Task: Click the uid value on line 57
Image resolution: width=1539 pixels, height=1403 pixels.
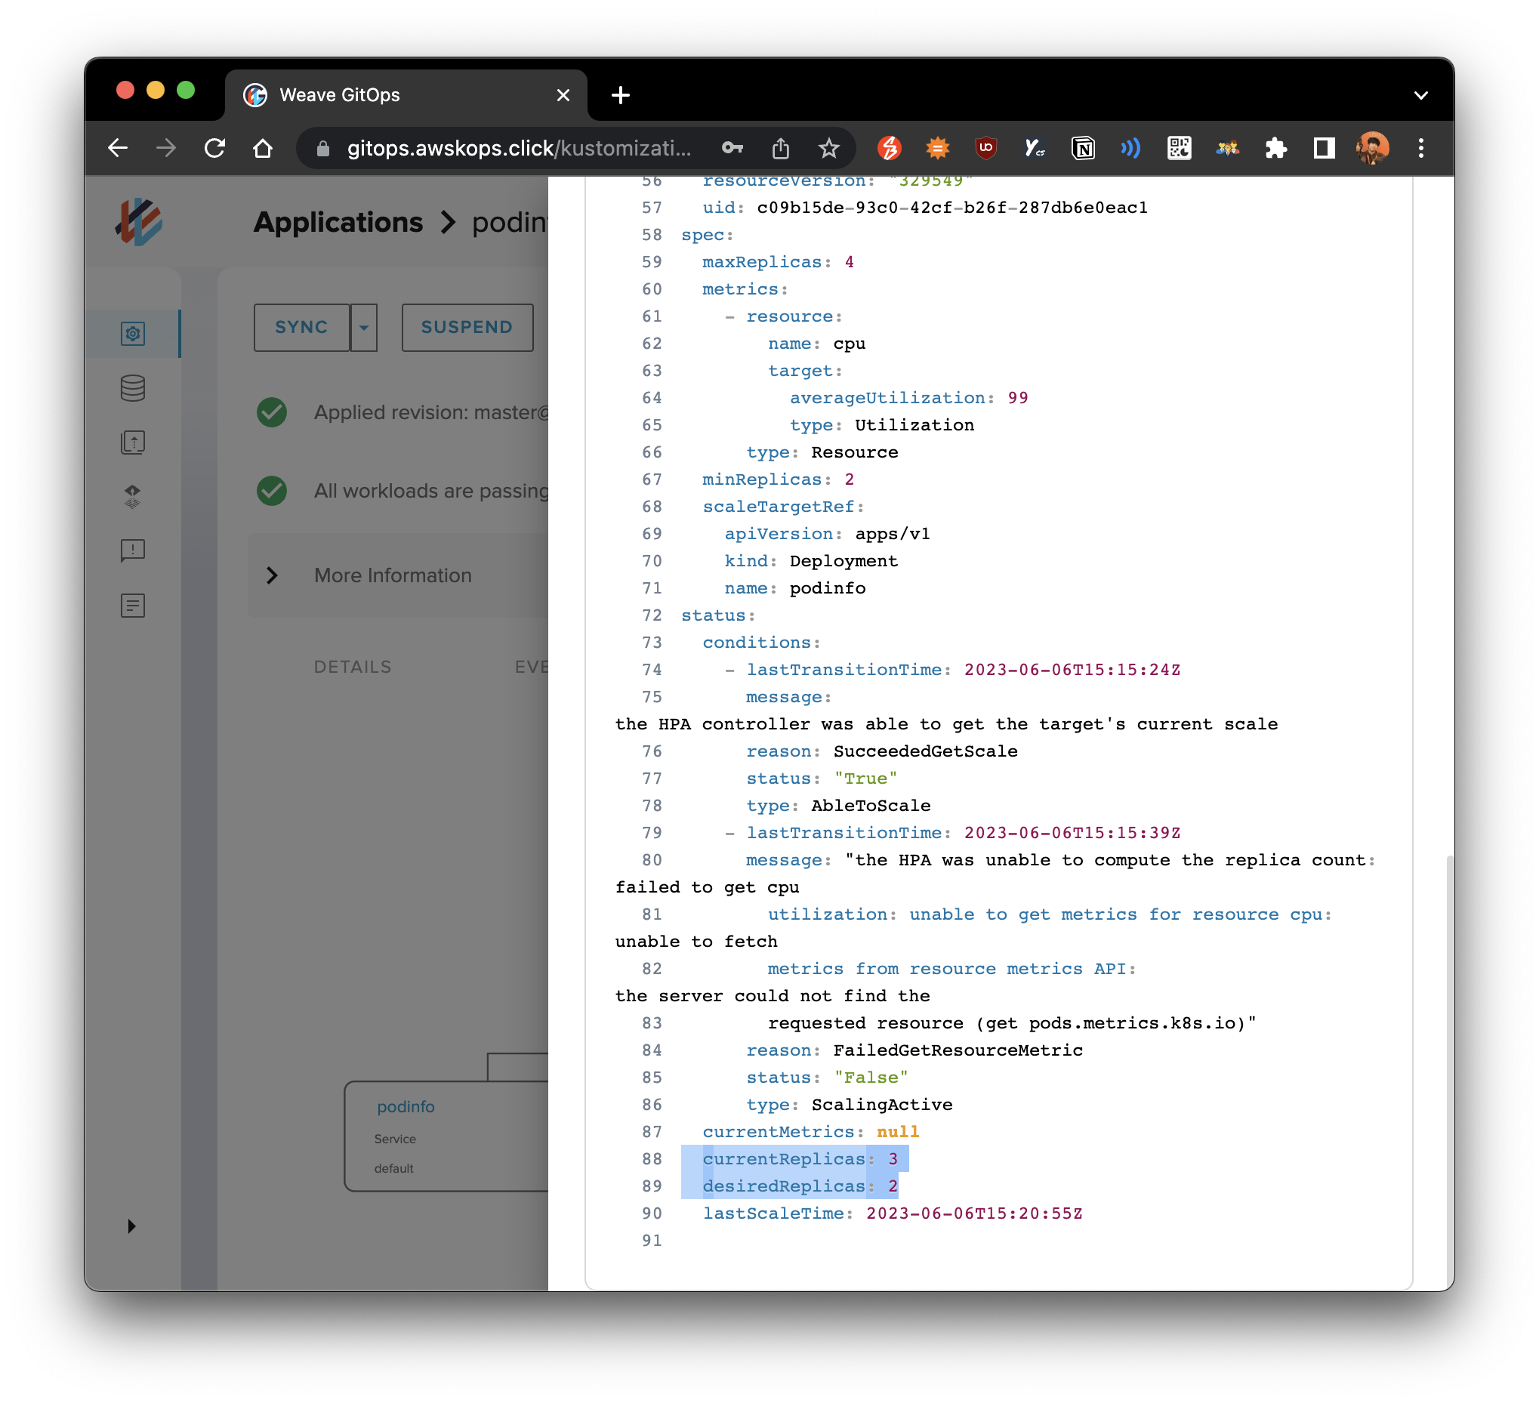Action: click(952, 208)
